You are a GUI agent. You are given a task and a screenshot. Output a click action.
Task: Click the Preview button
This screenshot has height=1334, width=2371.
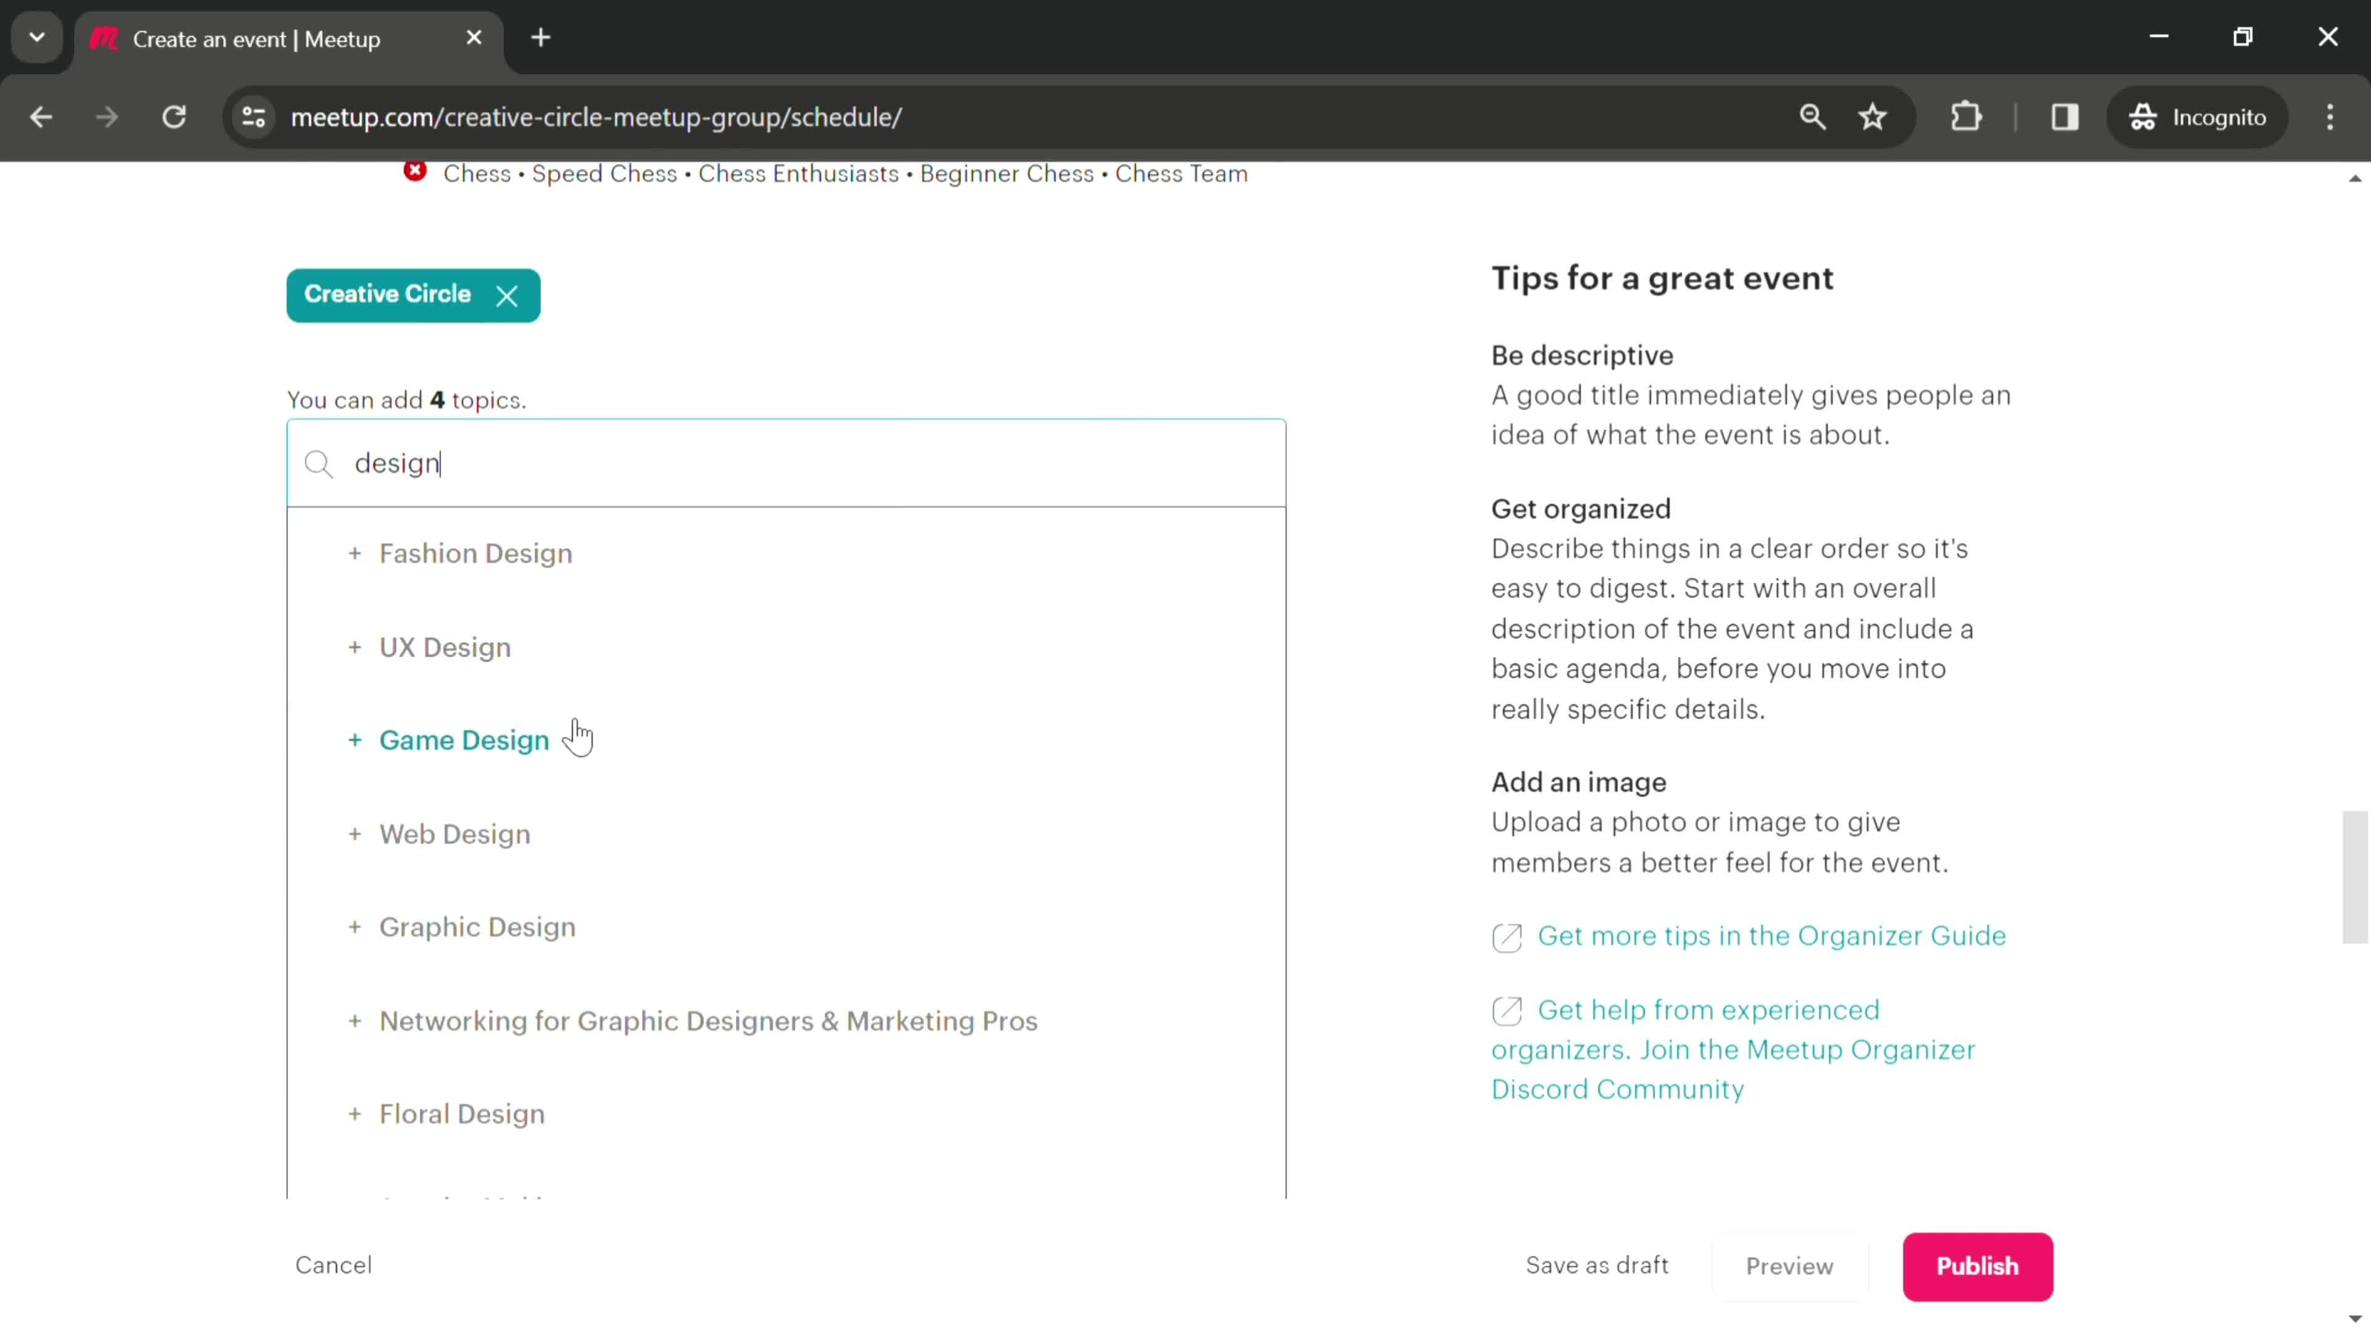[x=1789, y=1265]
